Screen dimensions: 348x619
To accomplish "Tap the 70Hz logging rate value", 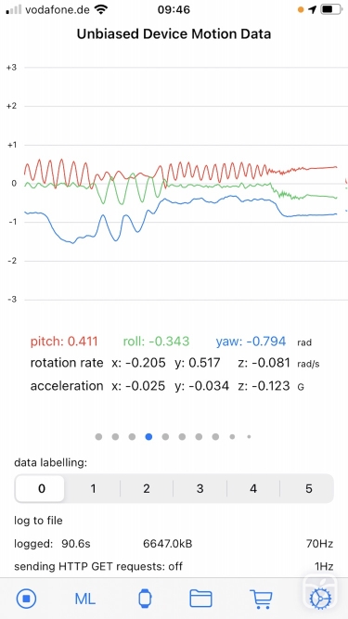I will click(319, 544).
